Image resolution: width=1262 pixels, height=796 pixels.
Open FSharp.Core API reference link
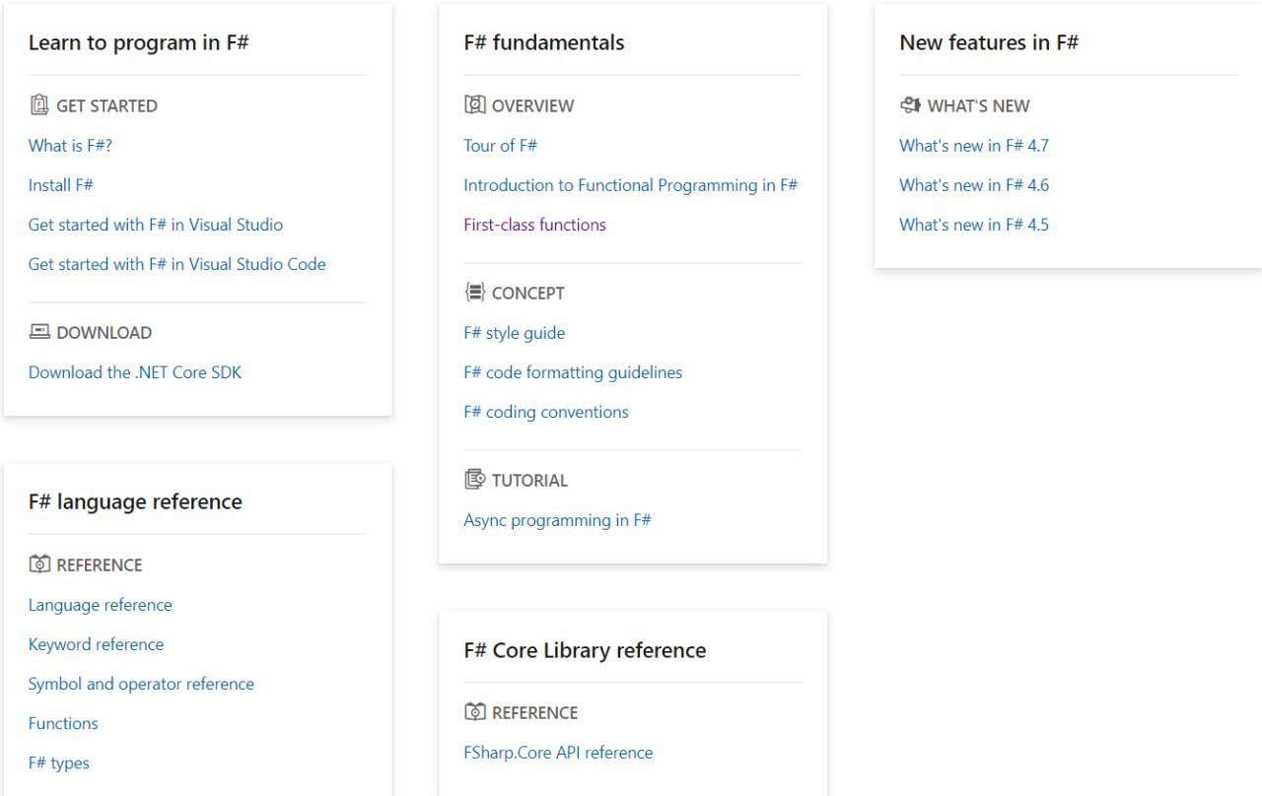(559, 753)
